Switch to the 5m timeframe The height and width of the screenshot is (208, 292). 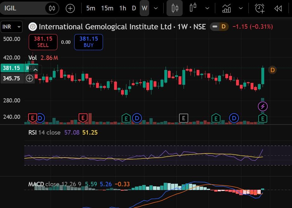pyautogui.click(x=91, y=9)
